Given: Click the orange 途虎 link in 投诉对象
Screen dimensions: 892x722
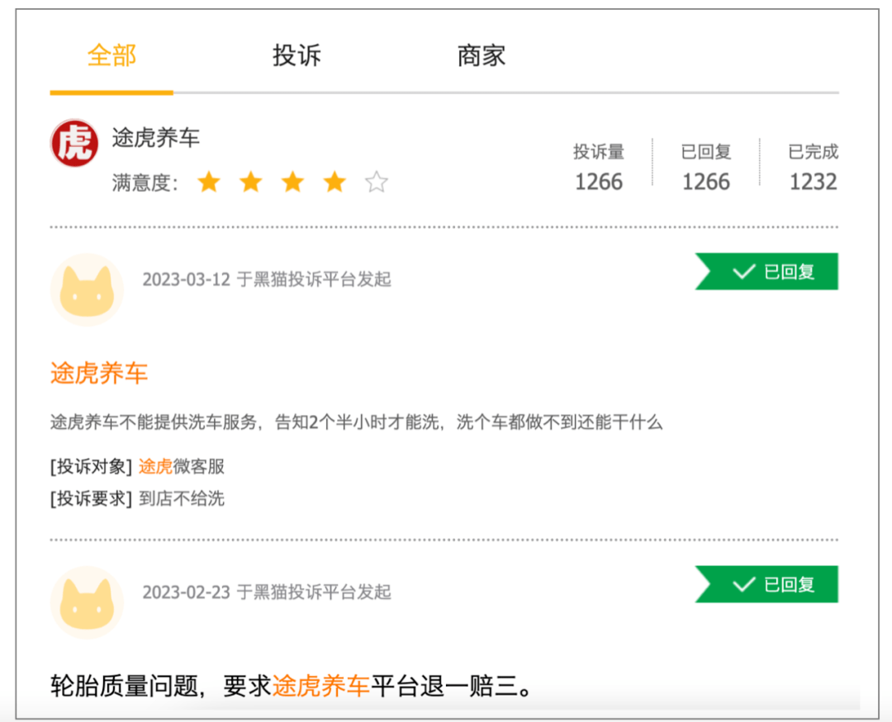Looking at the screenshot, I should coord(155,467).
